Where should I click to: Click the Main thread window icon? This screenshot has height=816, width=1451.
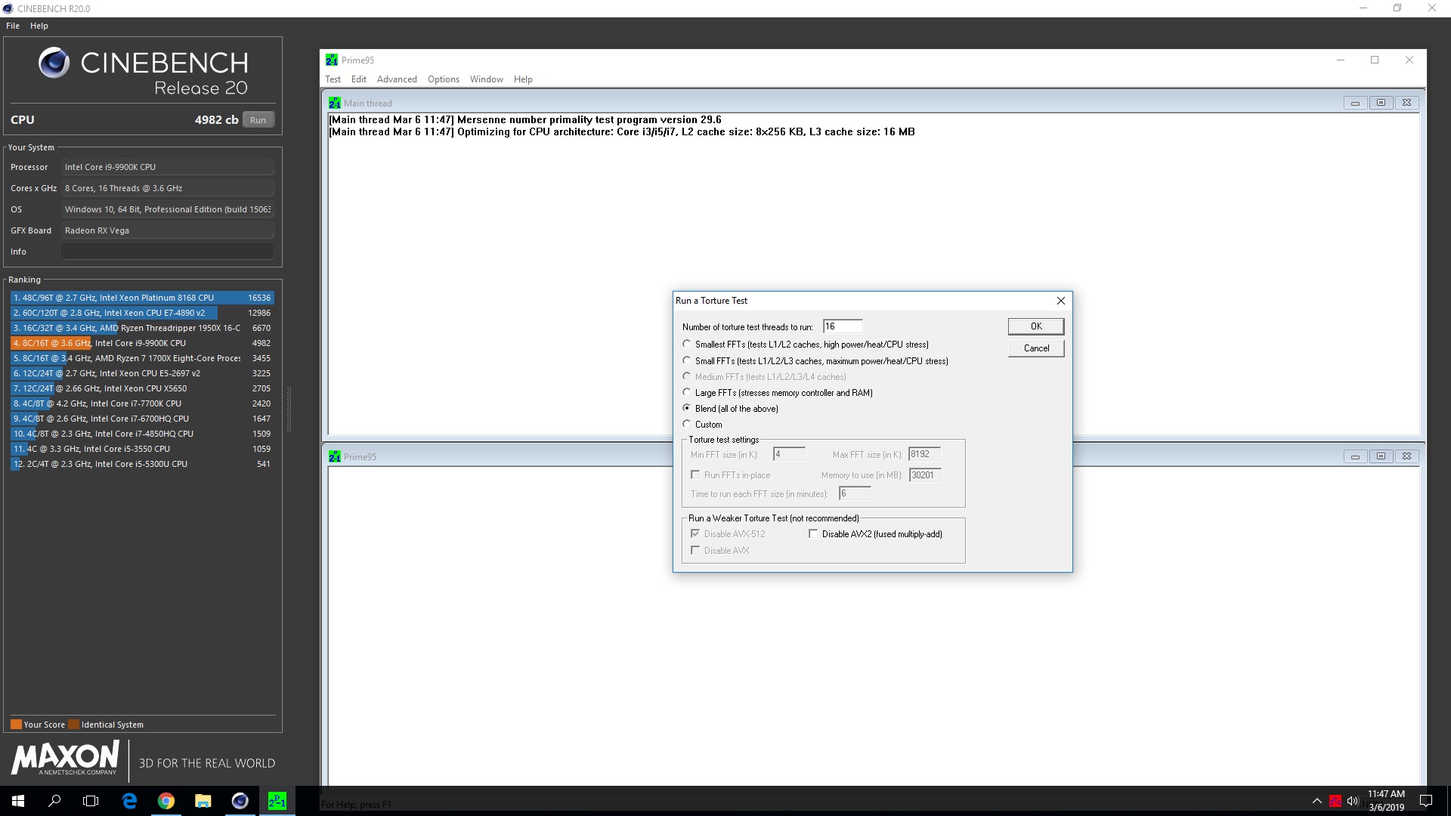coord(334,103)
